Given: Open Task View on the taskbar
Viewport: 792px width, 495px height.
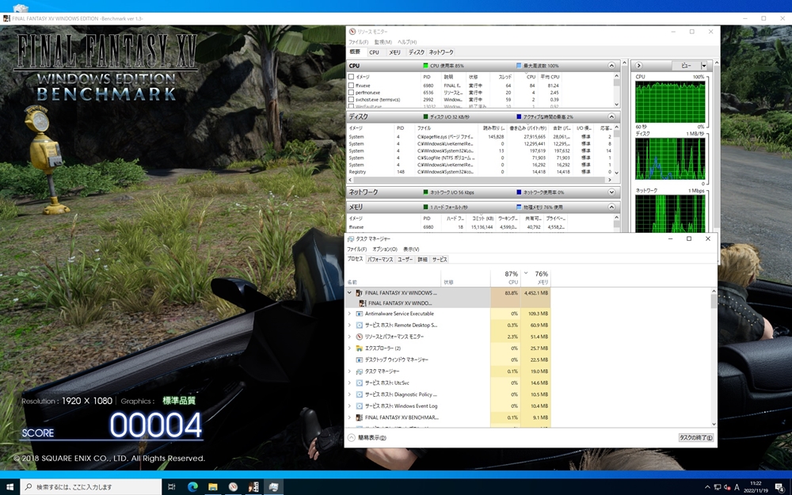Looking at the screenshot, I should [172, 487].
